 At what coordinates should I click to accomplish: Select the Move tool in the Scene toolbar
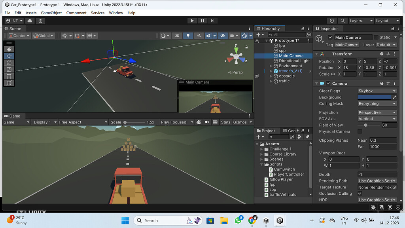(x=9, y=56)
